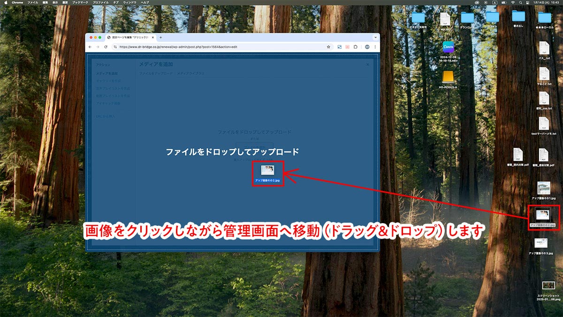Open the ファイル menu
This screenshot has width=563, height=317.
pyautogui.click(x=33, y=2)
